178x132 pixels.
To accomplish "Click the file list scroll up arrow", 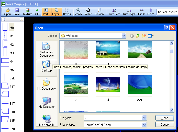I will click(x=172, y=43).
